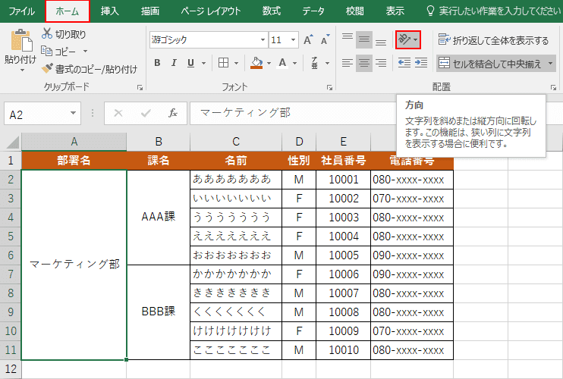Image resolution: width=563 pixels, height=379 pixels.
Task: Align text to the right
Action: point(381,63)
